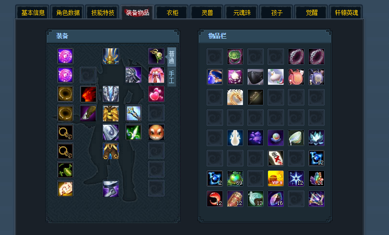Screen dimensions: 389x235
Task: Select the 技能特技 tab
Action: 103,13
